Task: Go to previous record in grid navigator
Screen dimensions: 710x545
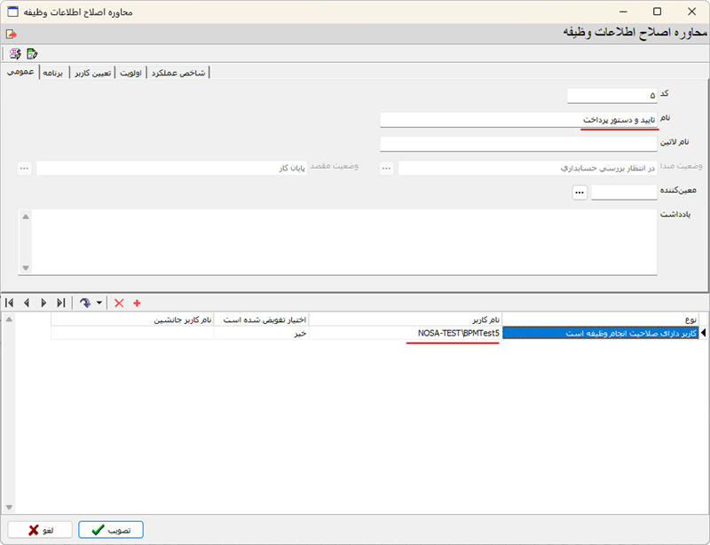Action: [27, 303]
